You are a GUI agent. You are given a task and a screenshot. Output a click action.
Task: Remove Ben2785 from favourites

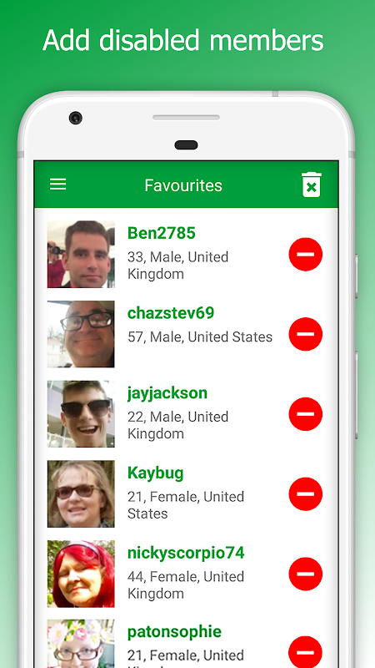306,255
